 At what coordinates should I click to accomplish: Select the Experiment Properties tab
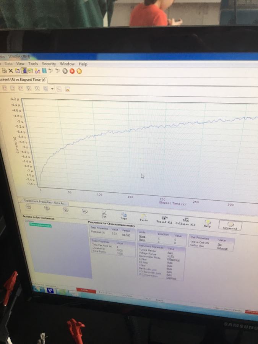45,202
